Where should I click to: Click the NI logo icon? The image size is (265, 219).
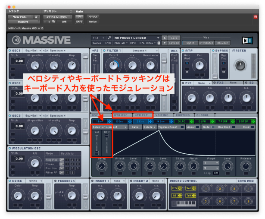[x=247, y=40]
